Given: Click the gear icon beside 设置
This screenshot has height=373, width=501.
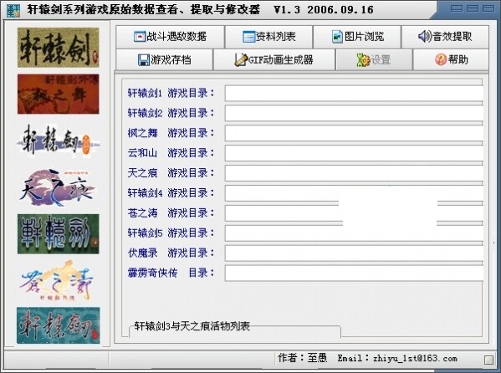Looking at the screenshot, I should 363,59.
